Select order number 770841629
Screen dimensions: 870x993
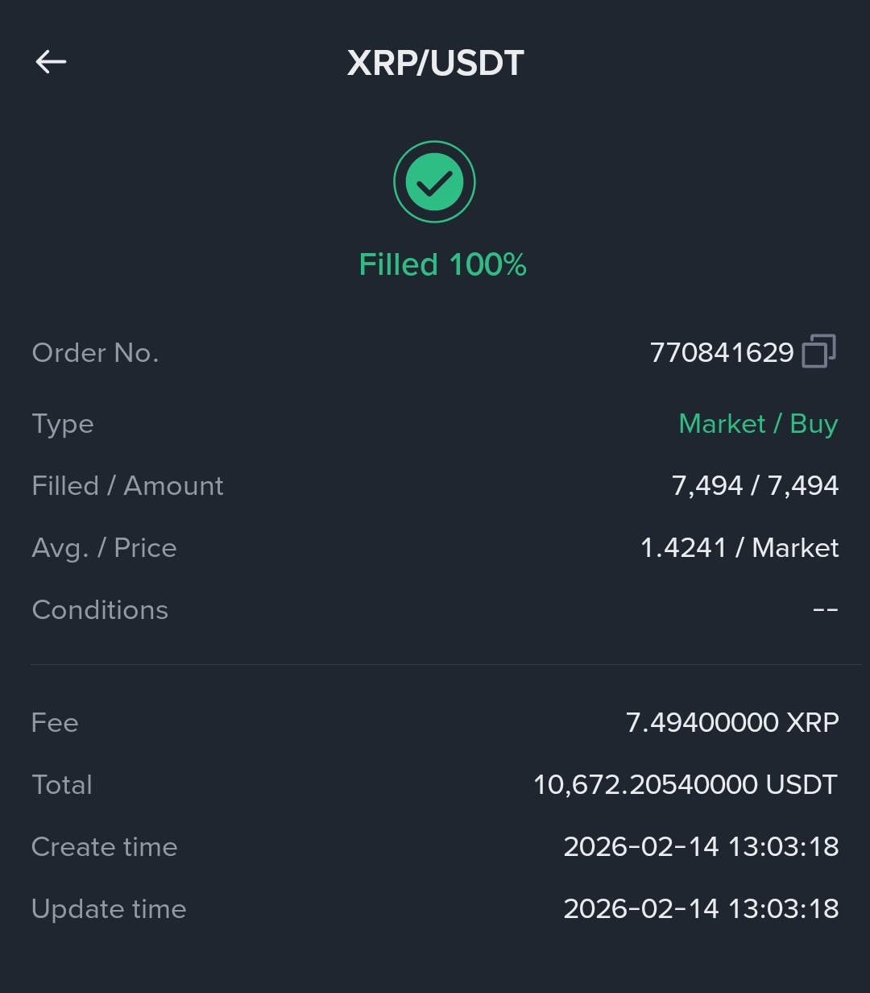click(x=722, y=352)
